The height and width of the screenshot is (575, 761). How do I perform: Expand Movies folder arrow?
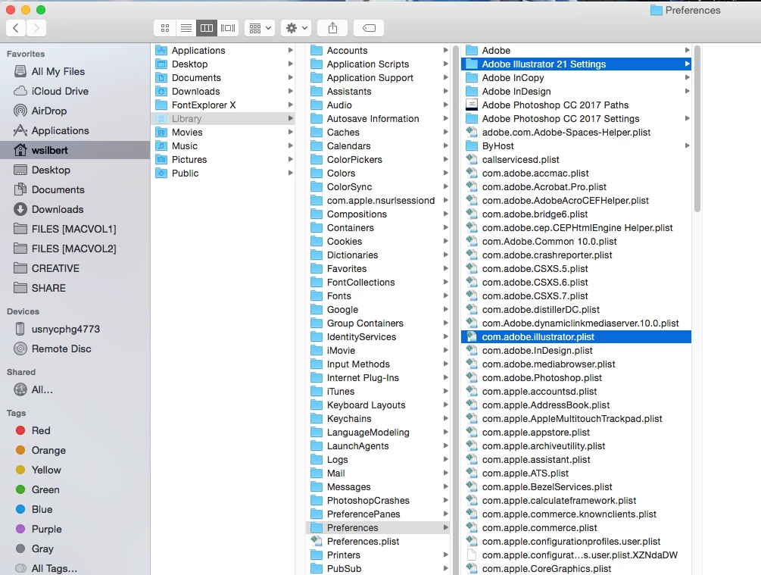[x=290, y=132]
